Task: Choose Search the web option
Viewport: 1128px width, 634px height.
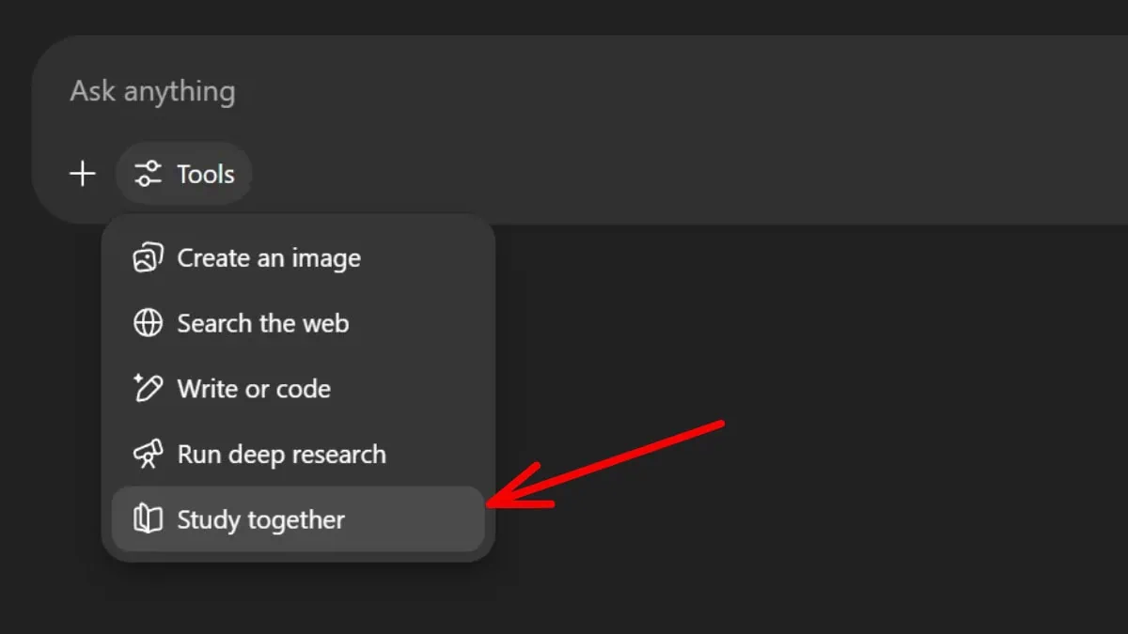Action: point(263,323)
